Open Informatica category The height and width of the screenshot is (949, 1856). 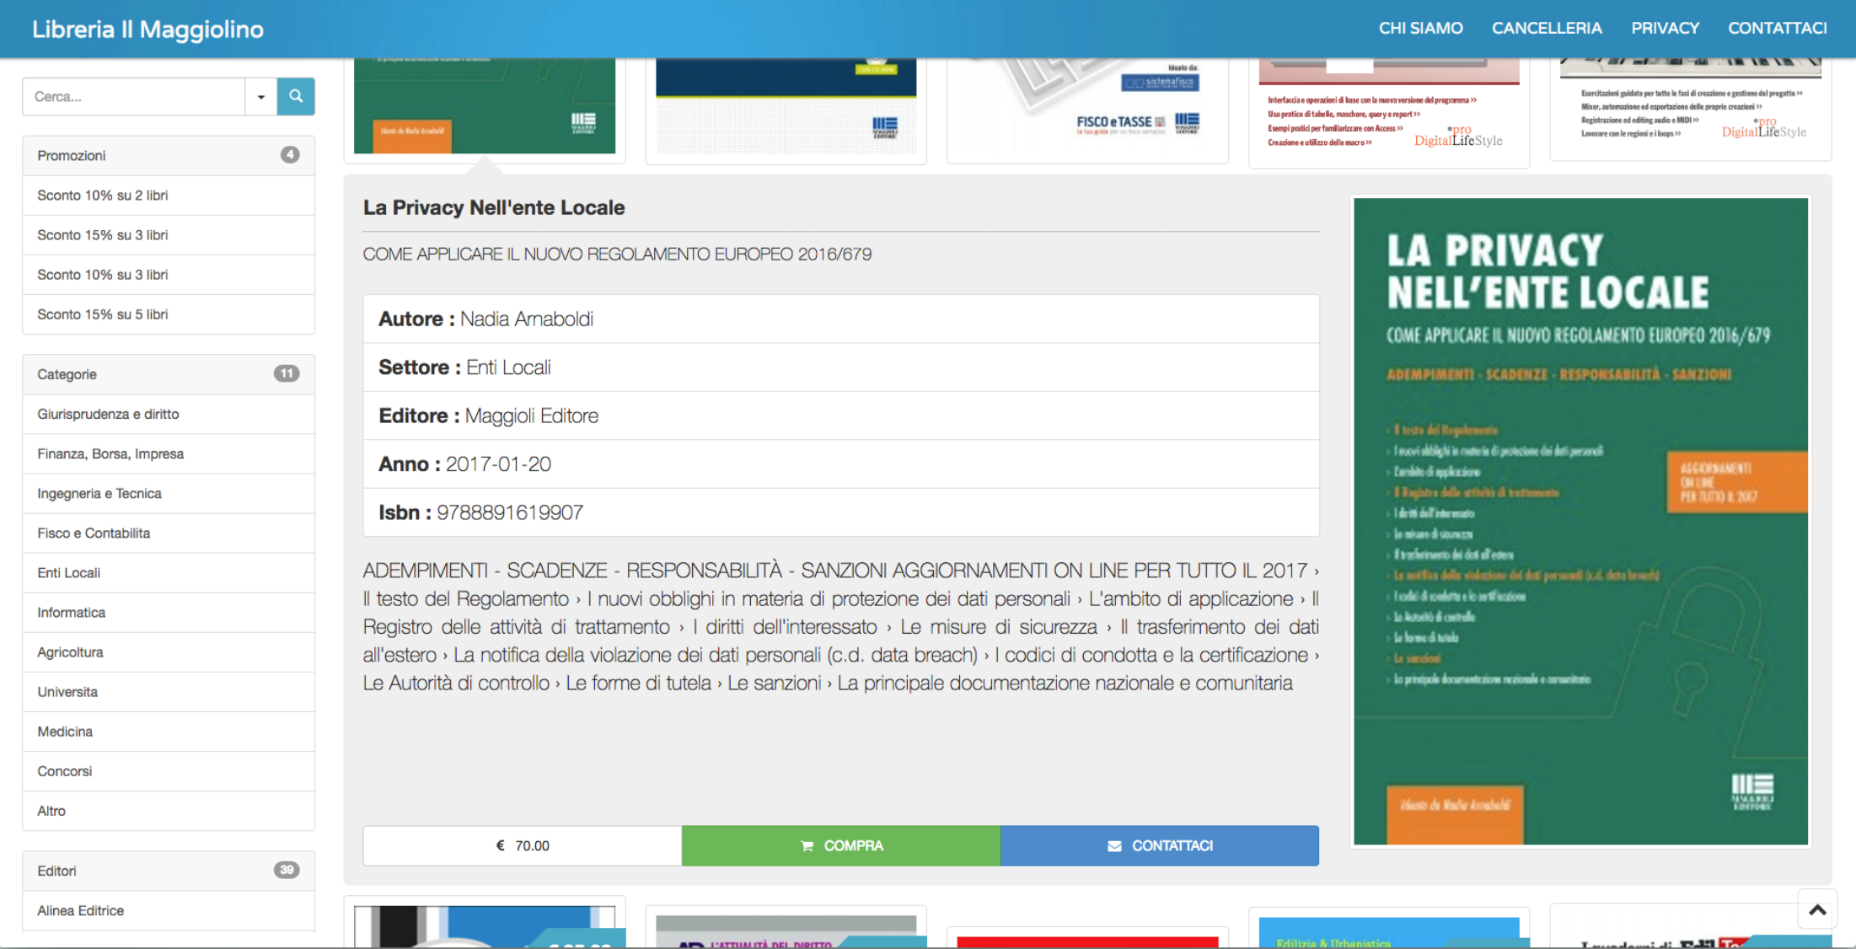pos(169,612)
